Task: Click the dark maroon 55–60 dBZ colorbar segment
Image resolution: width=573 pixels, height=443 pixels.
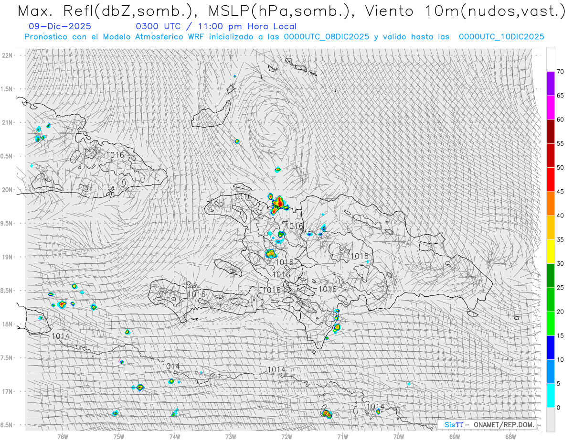Action: coord(551,131)
